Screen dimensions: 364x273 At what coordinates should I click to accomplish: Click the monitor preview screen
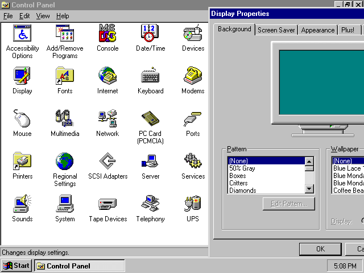pyautogui.click(x=321, y=82)
